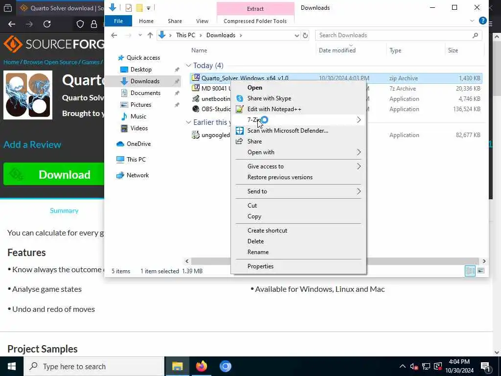Screen dimensions: 501x376
Task: Select Videos in navigation pane
Action: [139, 128]
